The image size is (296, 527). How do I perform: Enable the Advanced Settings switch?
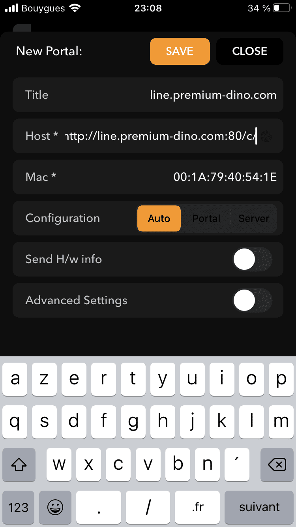click(x=252, y=301)
